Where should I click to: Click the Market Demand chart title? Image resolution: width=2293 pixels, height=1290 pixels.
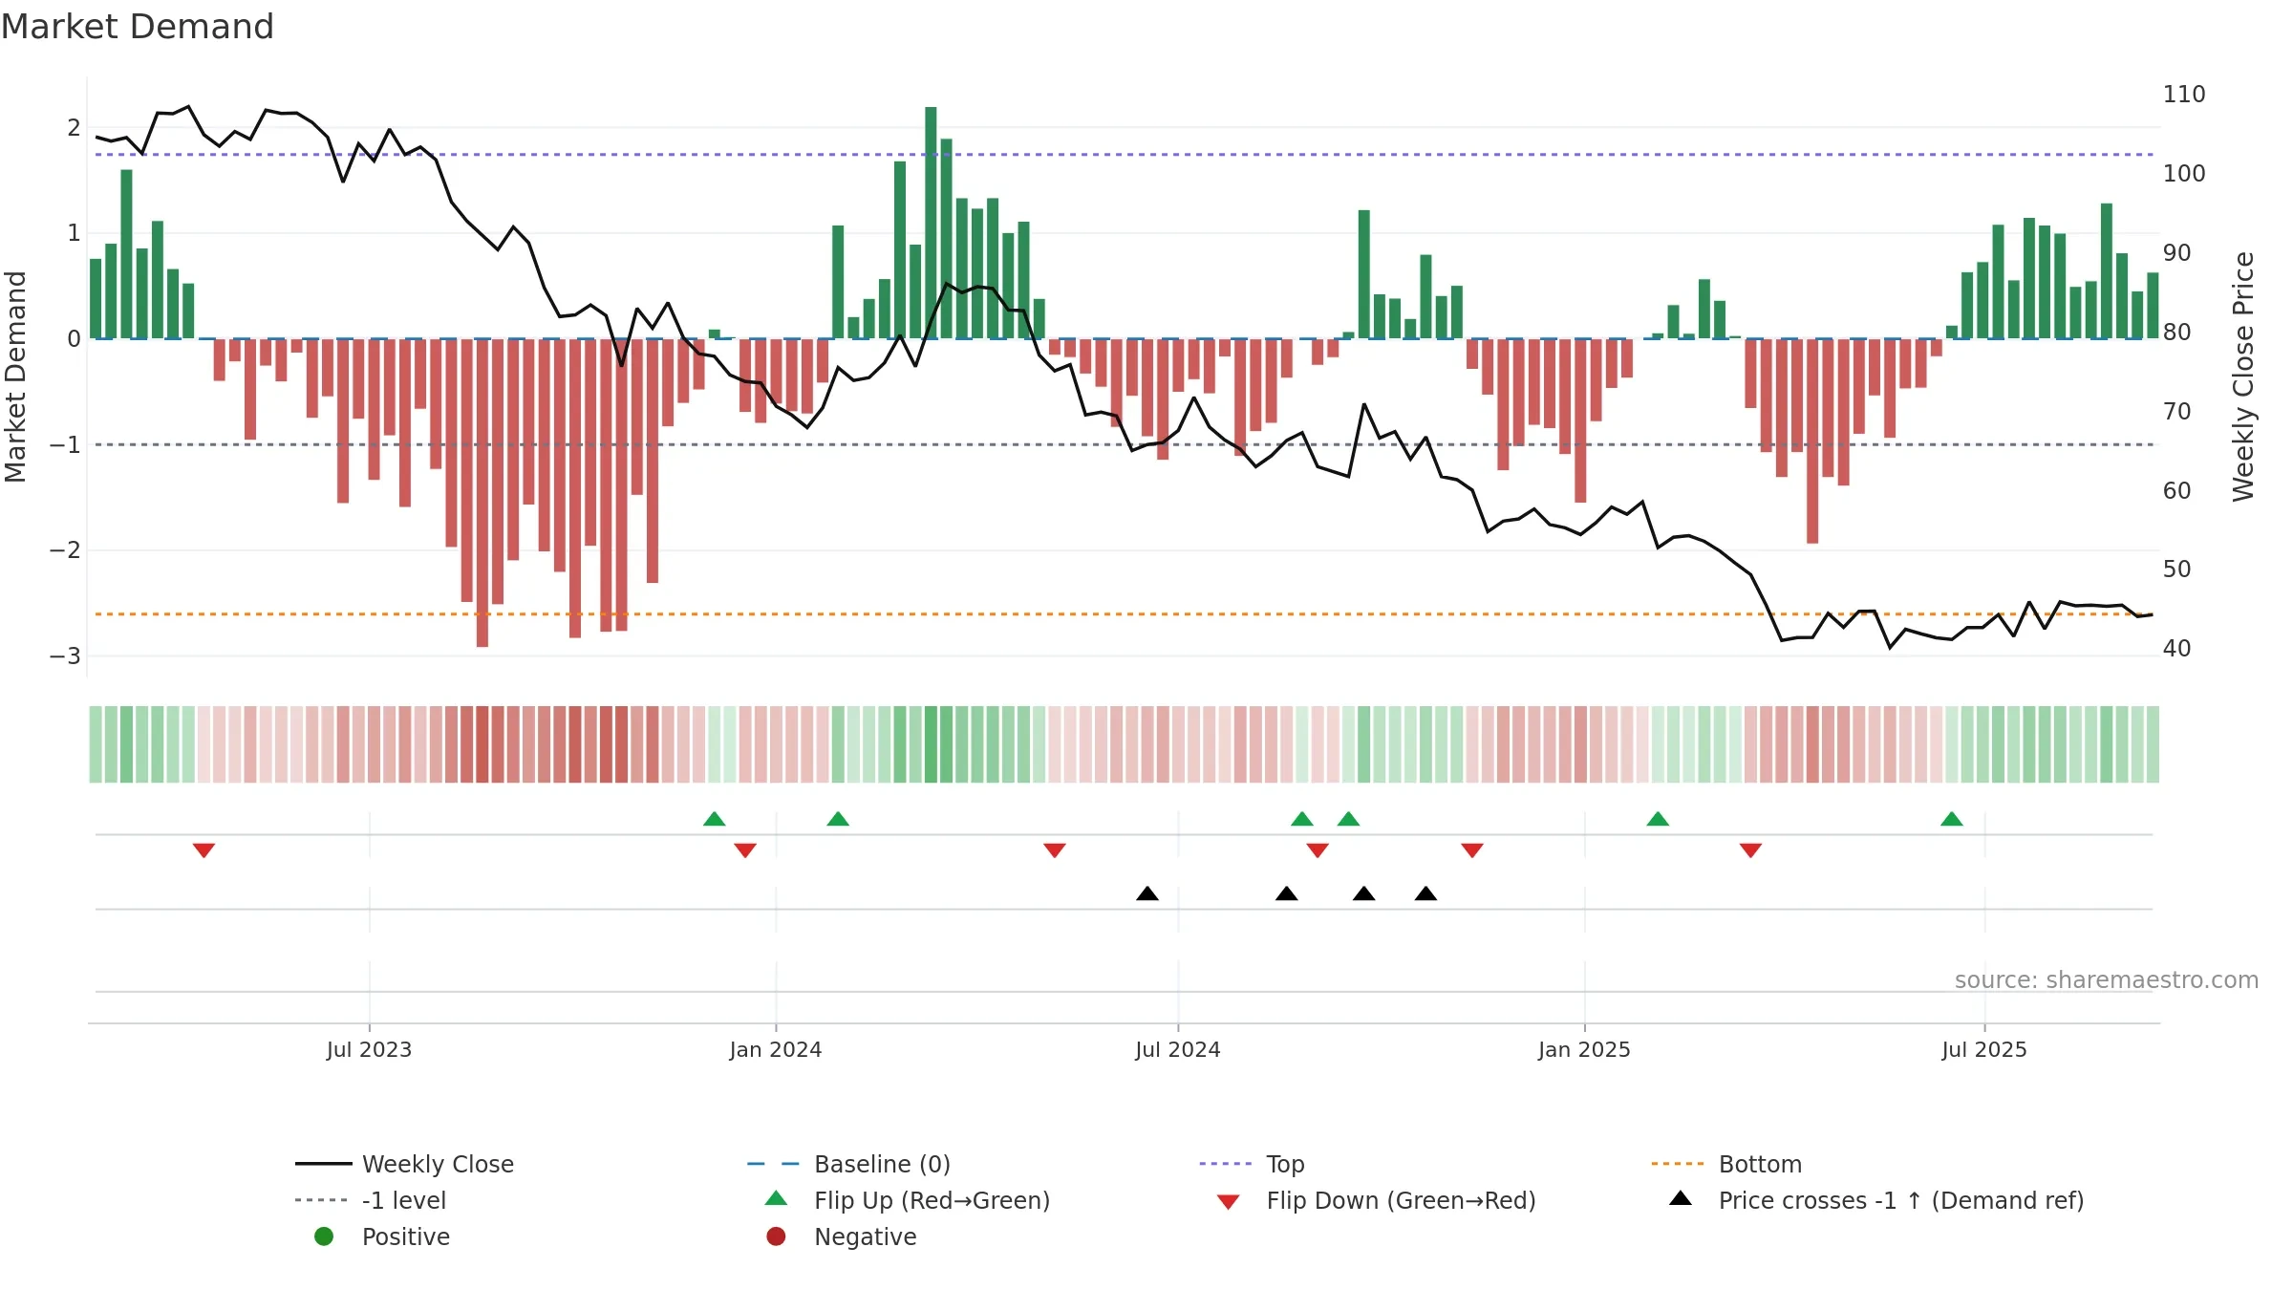pyautogui.click(x=138, y=27)
